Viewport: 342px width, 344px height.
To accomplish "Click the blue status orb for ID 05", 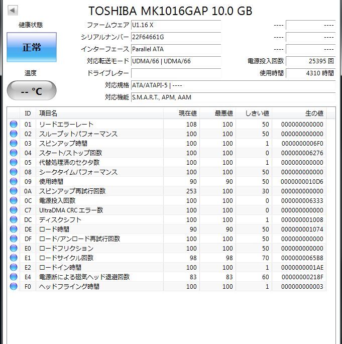I will [x=14, y=162].
